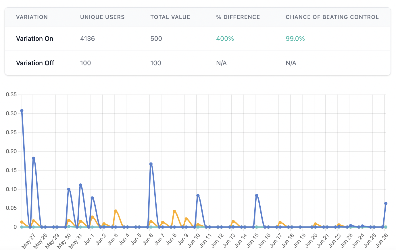Select the 0.05 y-axis label
The height and width of the screenshot is (250, 396).
click(x=11, y=208)
